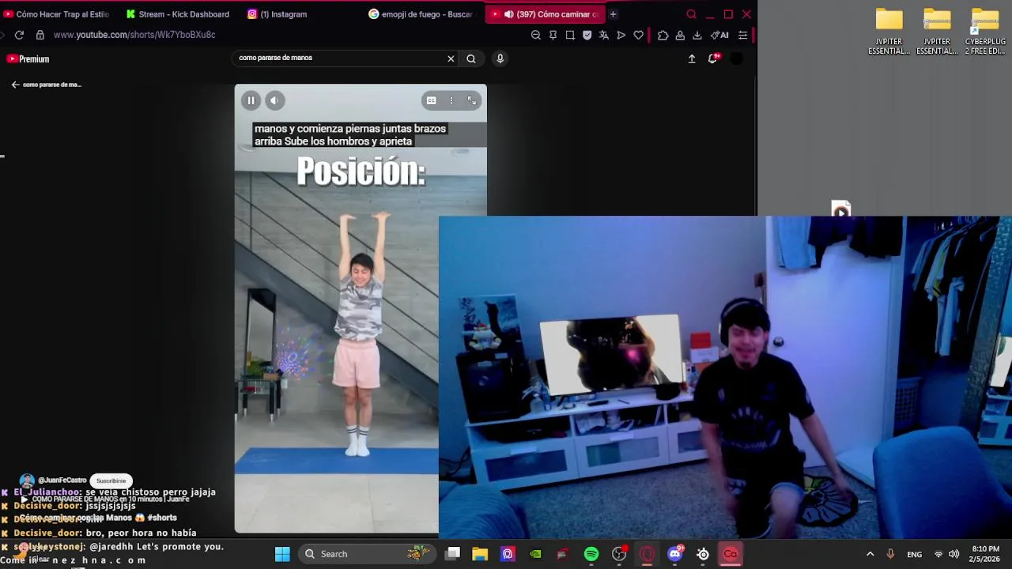The height and width of the screenshot is (569, 1012).
Task: Open browser easy setup sliders menu
Action: pos(743,35)
